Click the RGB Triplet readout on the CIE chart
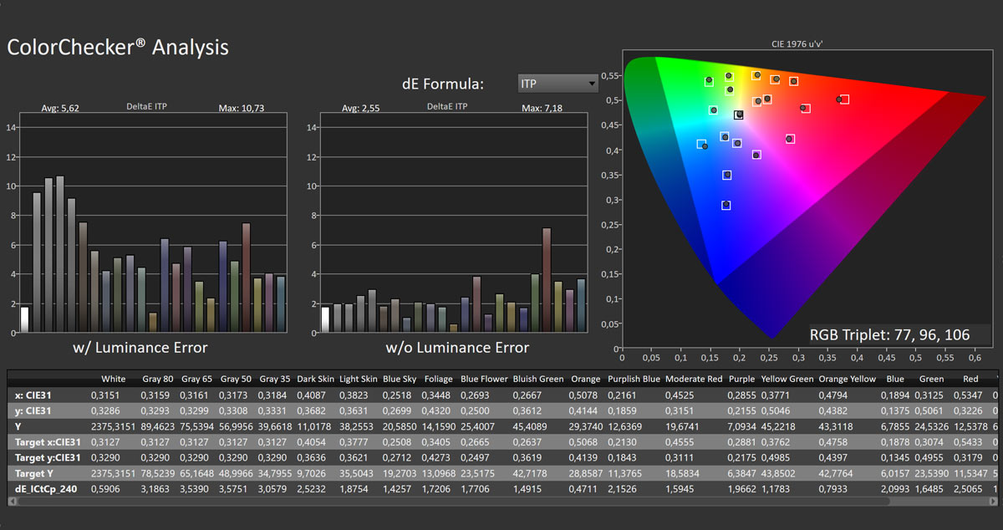 tap(889, 335)
